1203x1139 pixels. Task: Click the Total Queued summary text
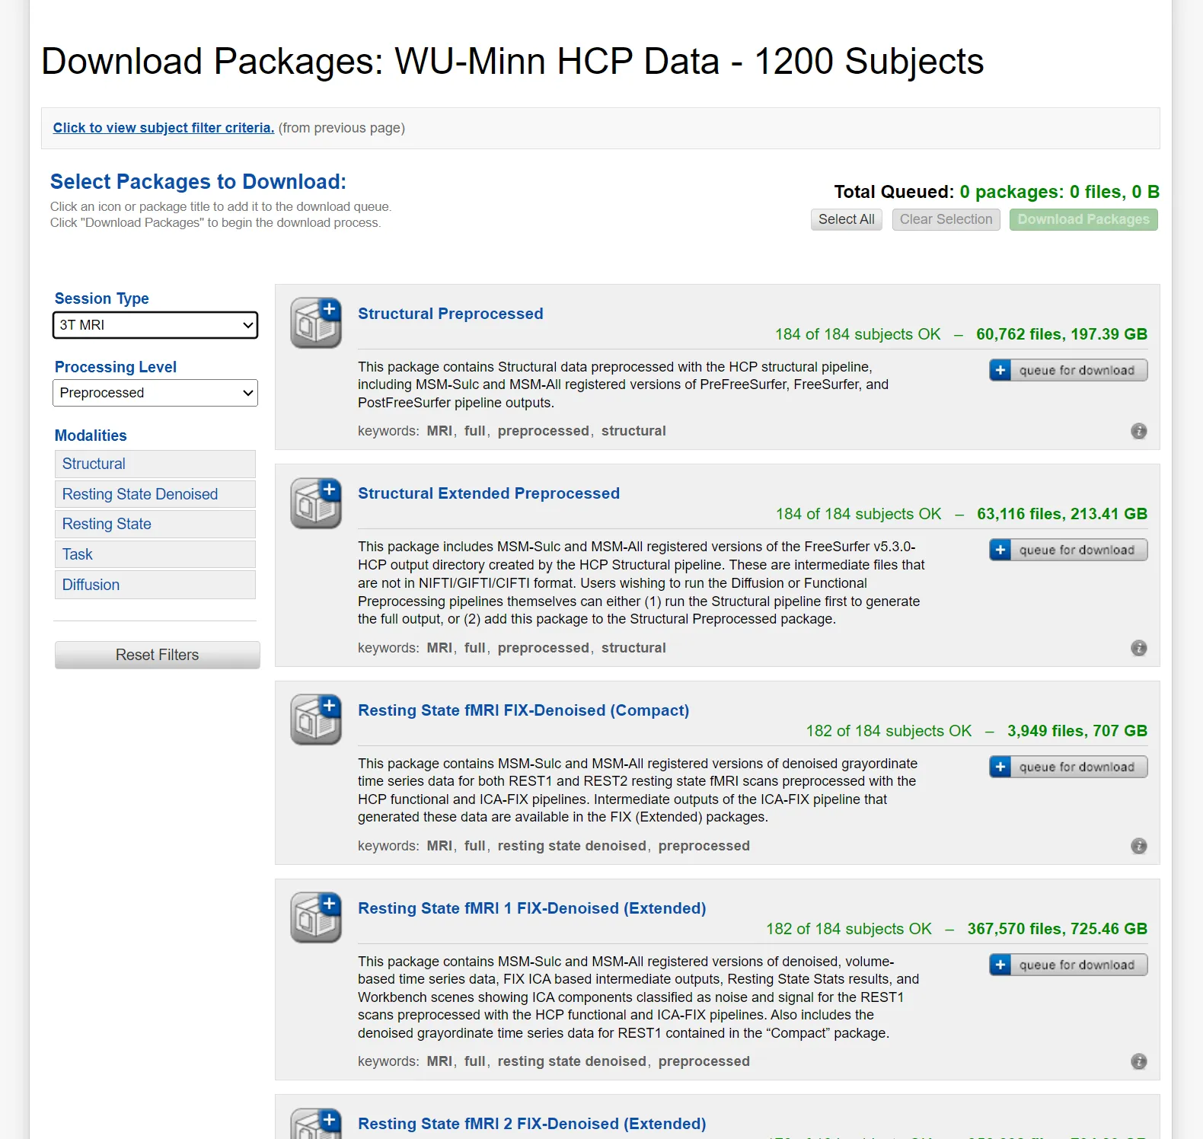tap(997, 192)
